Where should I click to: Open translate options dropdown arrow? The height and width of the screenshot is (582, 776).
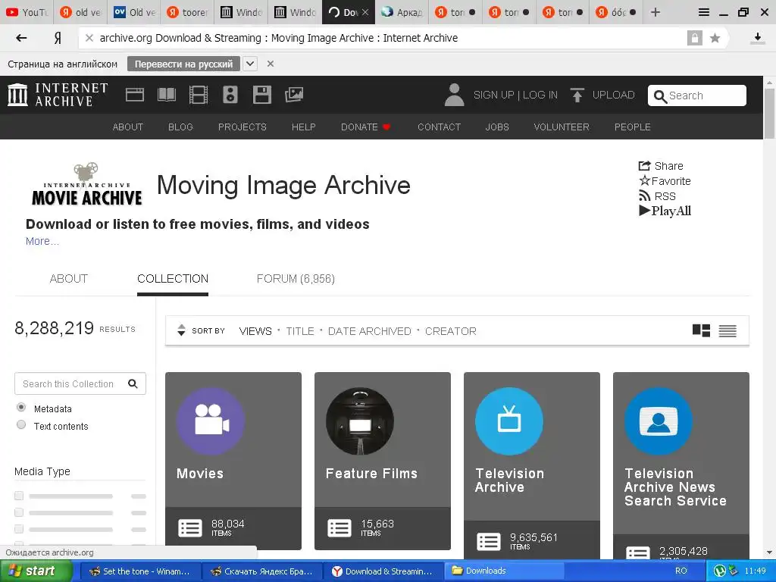pyautogui.click(x=250, y=64)
